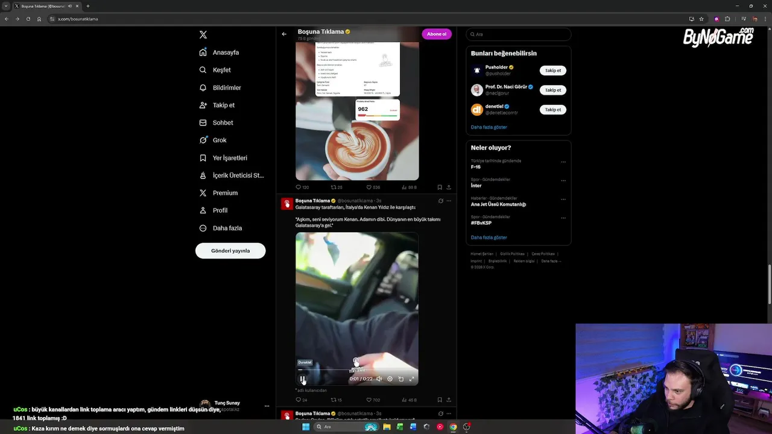
Task: Repost the Kenan Yıldız post (15)
Action: [x=337, y=400]
